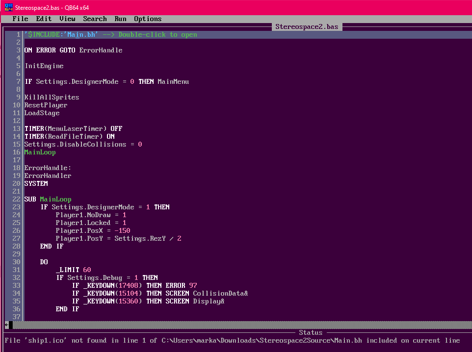The image size is (472, 352).
Task: Open the Edit menu
Action: [x=44, y=19]
